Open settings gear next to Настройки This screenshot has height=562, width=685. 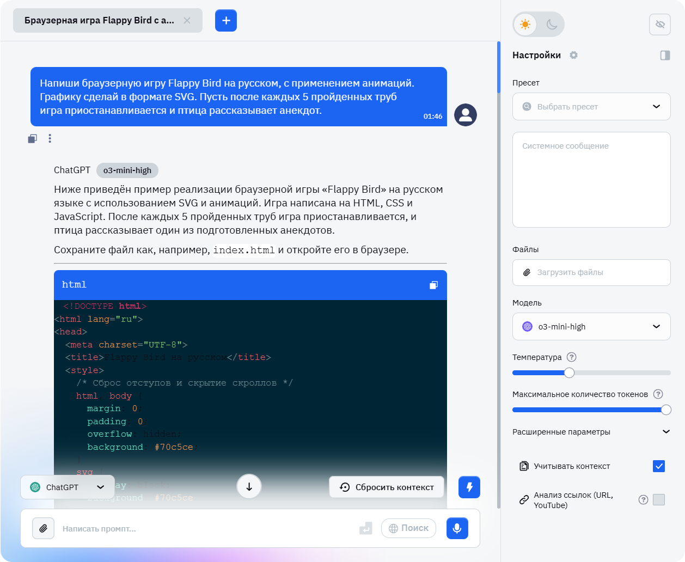[x=574, y=55]
